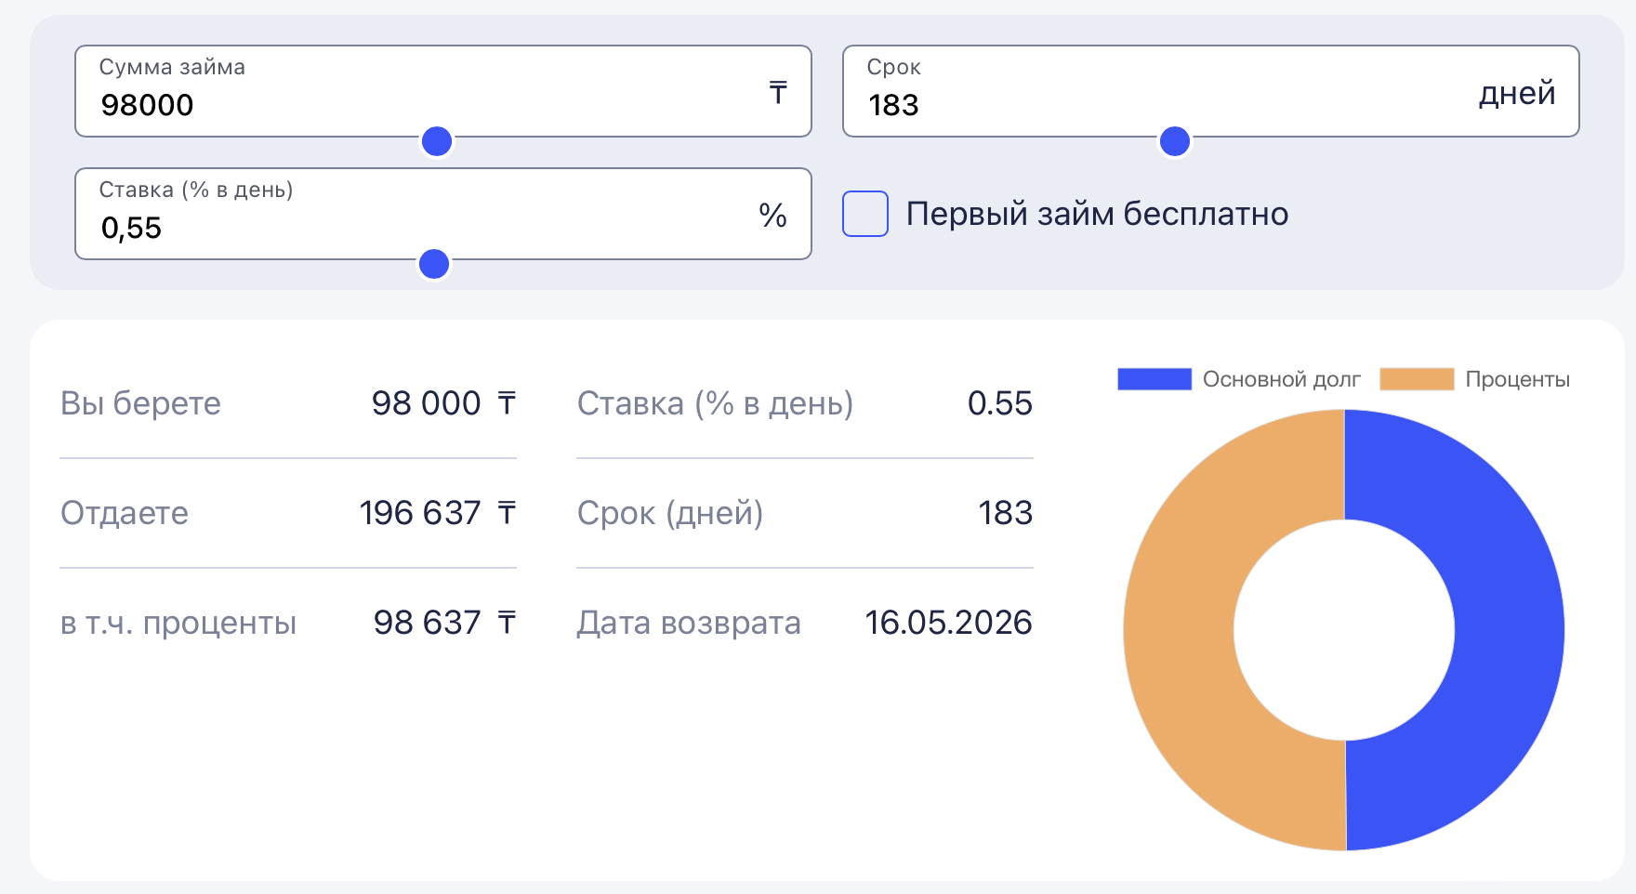Toggle the orange 'Проценты' legend swatch
The width and height of the screenshot is (1636, 894).
1417,379
